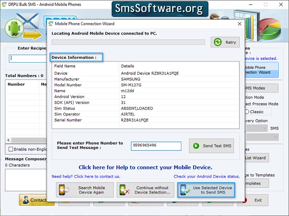289x216 pixels.
Task: Click the green play icon on Send Test SMS
Action: click(196, 146)
